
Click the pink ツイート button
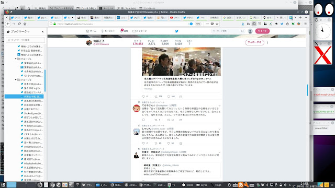(x=262, y=31)
